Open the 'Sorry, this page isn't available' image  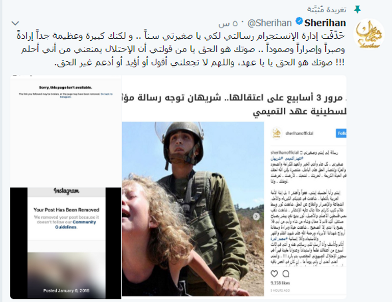point(66,132)
